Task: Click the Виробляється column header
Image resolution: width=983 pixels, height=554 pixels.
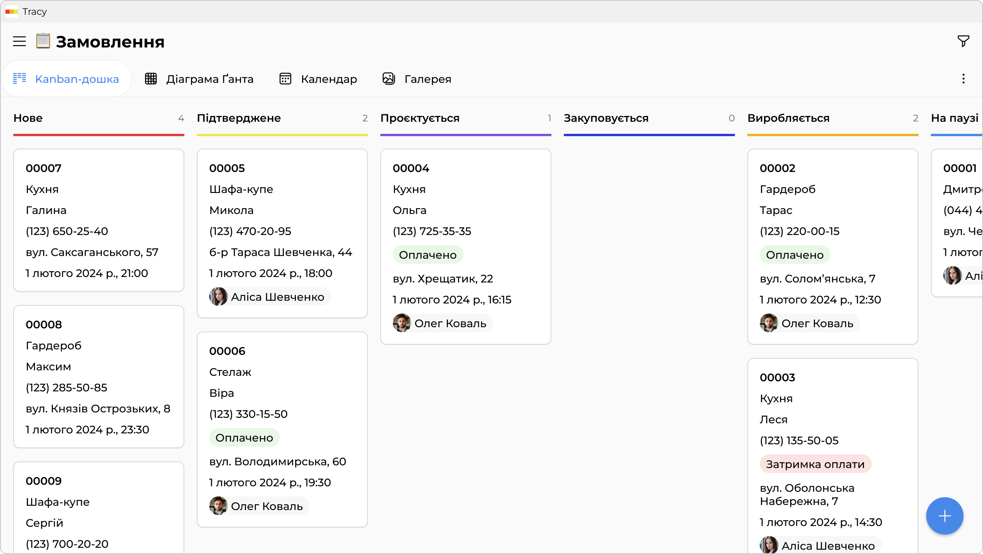Action: pos(788,118)
